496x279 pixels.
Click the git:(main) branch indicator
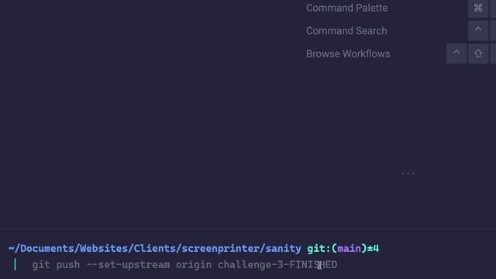click(x=337, y=248)
